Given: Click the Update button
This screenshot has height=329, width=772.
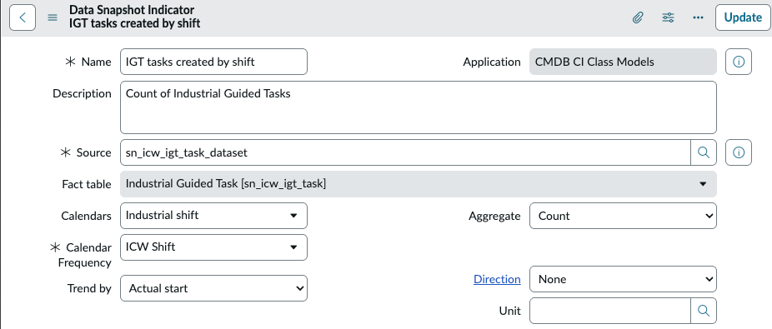Looking at the screenshot, I should [743, 17].
